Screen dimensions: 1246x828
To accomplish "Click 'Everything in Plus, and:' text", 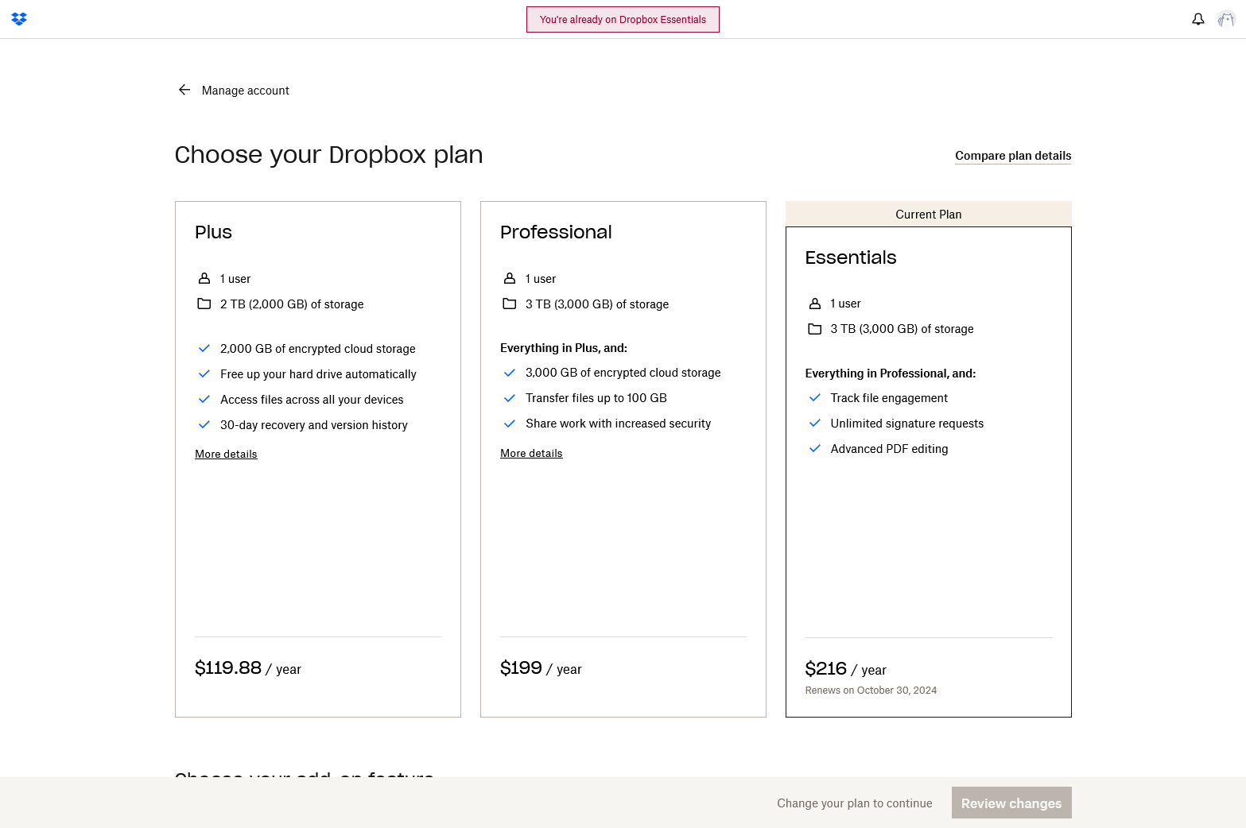I will coord(564,348).
